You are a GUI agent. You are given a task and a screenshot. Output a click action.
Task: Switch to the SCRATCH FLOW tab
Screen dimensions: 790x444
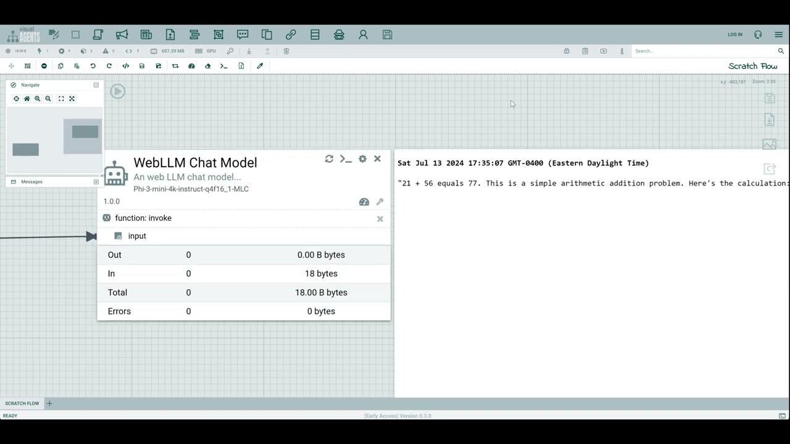(22, 403)
